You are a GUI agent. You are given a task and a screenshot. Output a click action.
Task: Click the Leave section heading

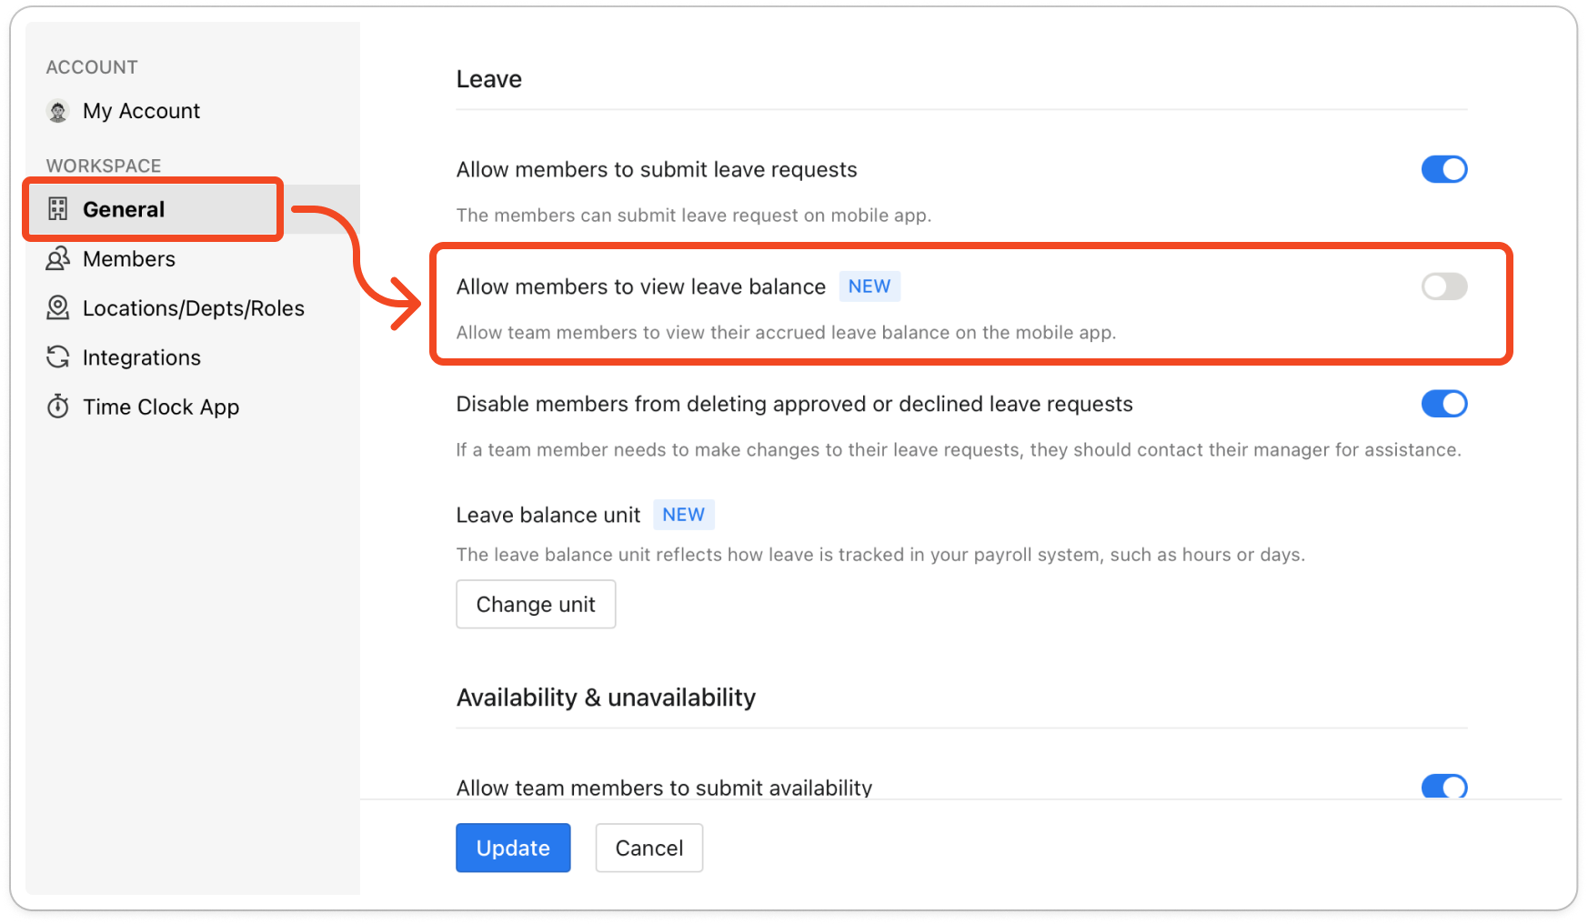point(489,79)
